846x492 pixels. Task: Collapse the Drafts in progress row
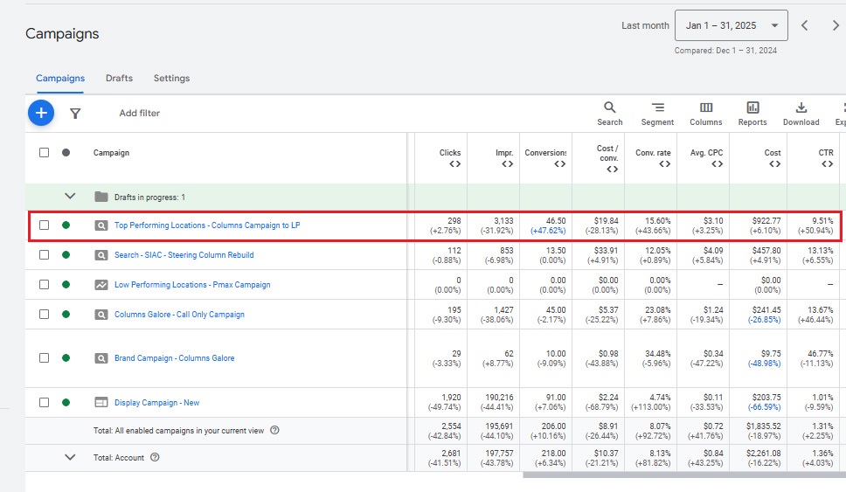point(71,197)
